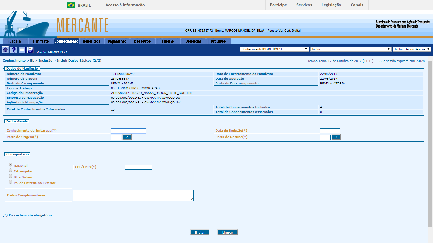Open the Conhecimento/BL/BL-HOUSE dropdown
The width and height of the screenshot is (433, 243).
275,49
